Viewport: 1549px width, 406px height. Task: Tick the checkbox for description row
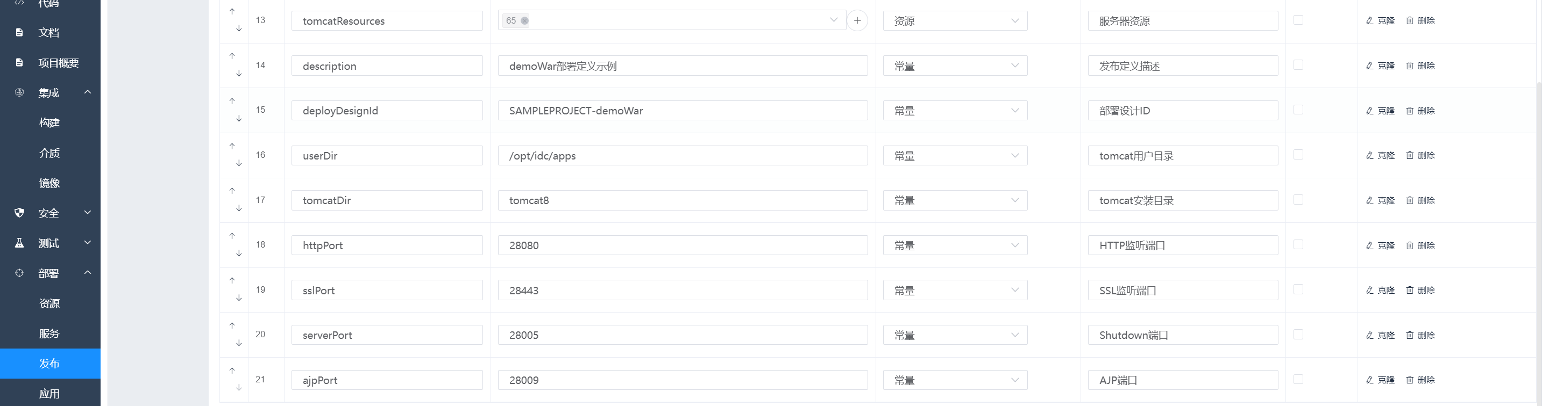(x=1298, y=65)
